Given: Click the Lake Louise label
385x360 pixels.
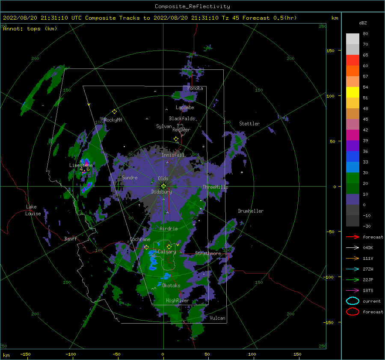Looking at the screenshot, I should (33, 210).
